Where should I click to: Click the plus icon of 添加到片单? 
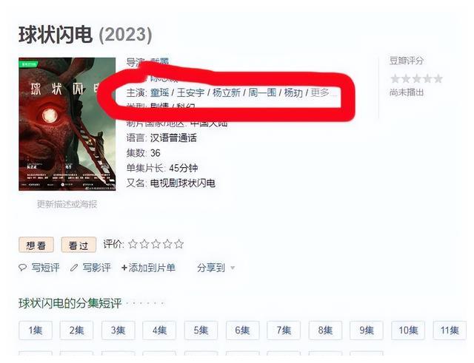click(124, 268)
